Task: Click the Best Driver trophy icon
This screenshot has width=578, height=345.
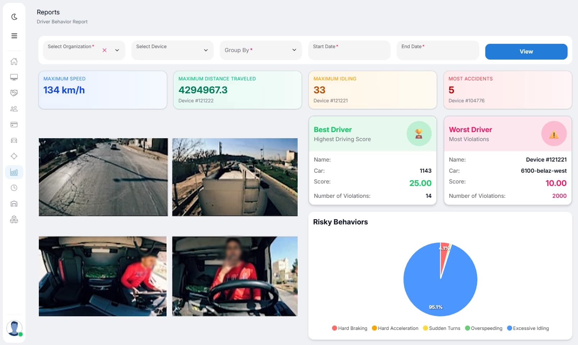Action: 419,134
